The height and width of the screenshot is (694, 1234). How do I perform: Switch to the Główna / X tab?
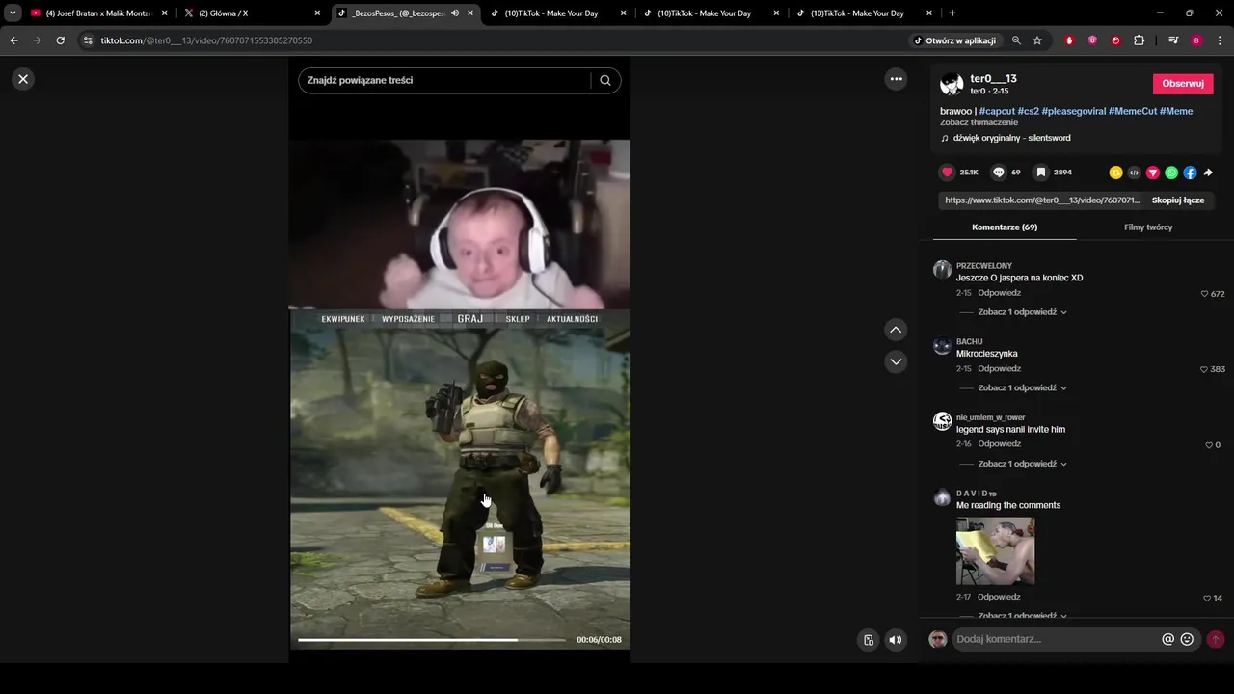(253, 13)
